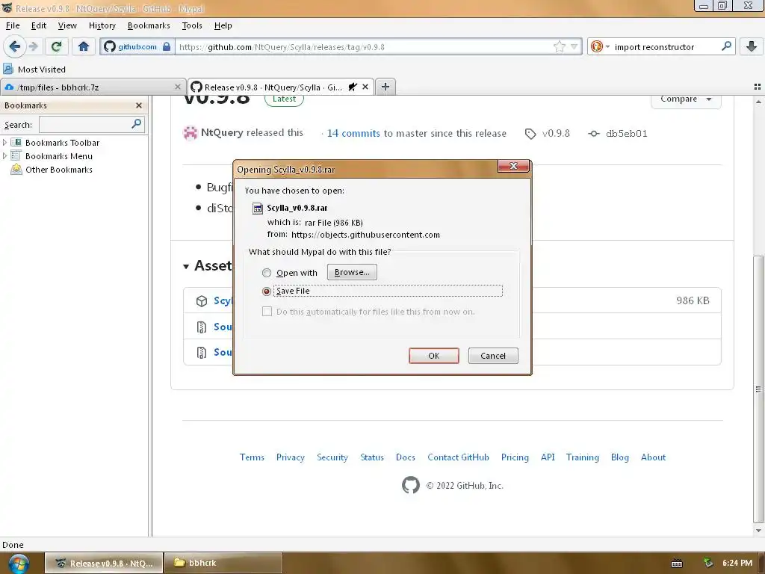Click the 6:24 PM system clock

(737, 563)
